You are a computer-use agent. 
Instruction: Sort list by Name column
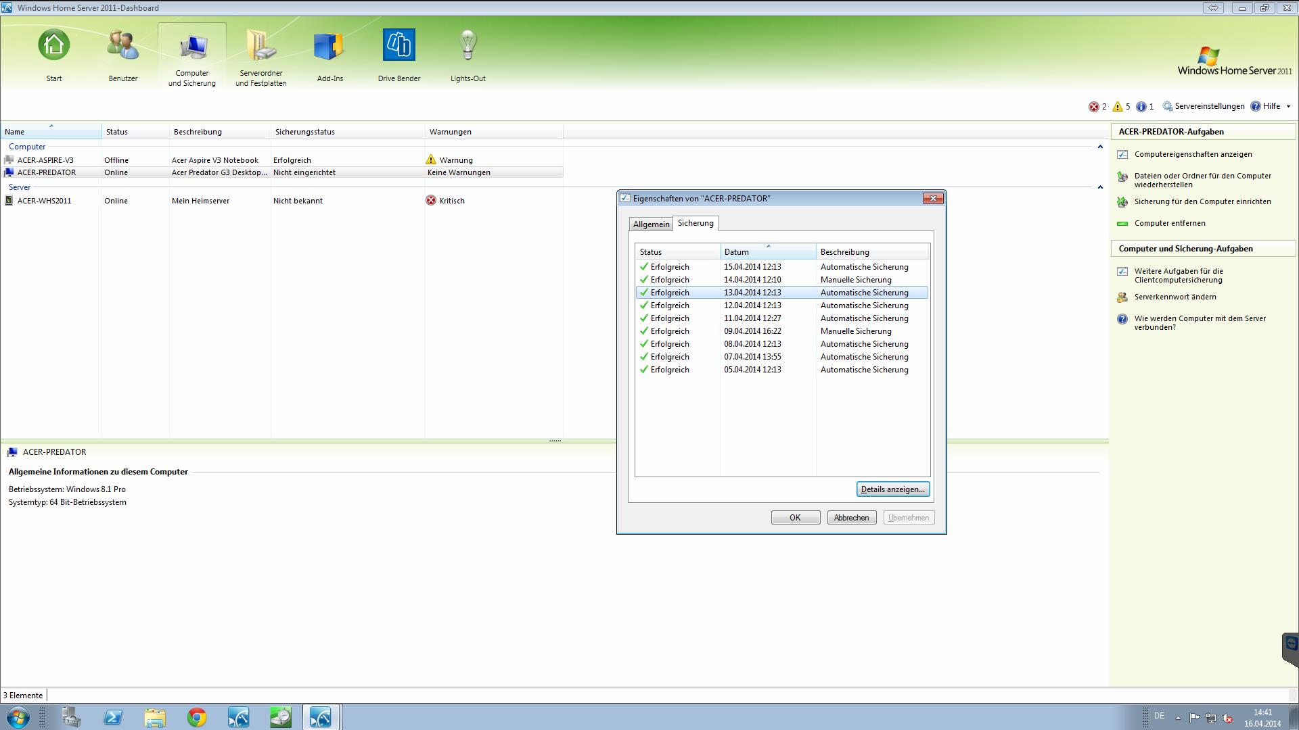51,132
